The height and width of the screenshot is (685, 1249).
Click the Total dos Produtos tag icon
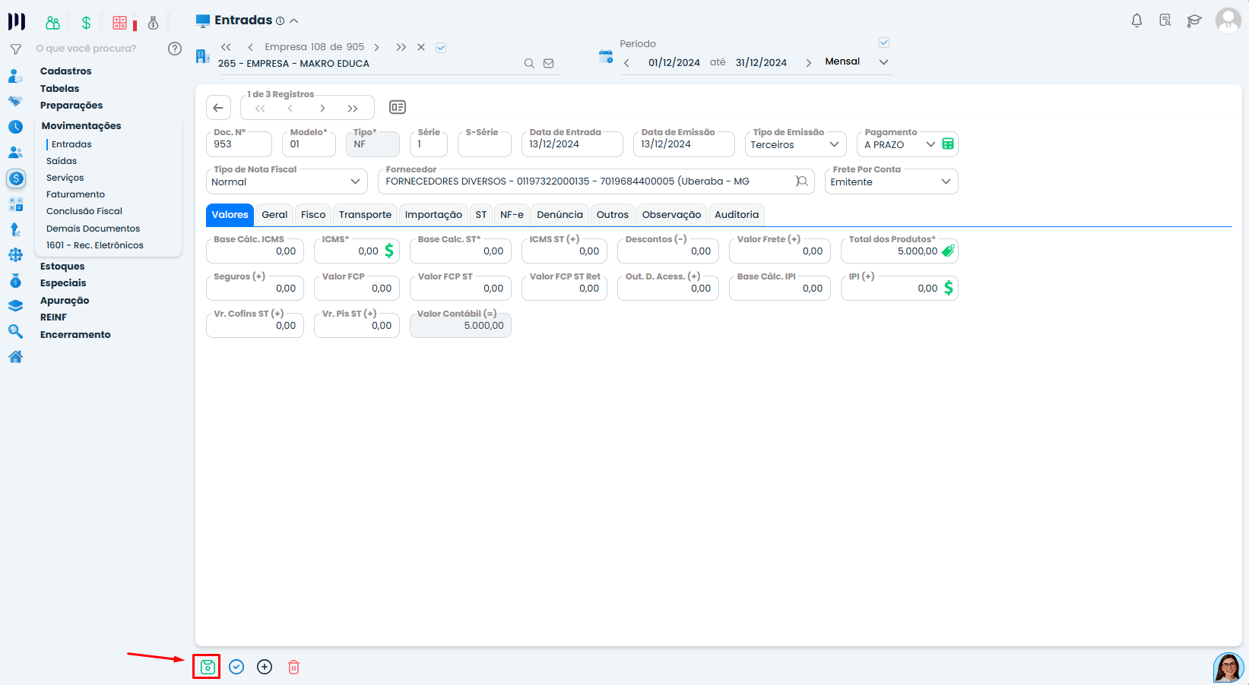(x=948, y=251)
